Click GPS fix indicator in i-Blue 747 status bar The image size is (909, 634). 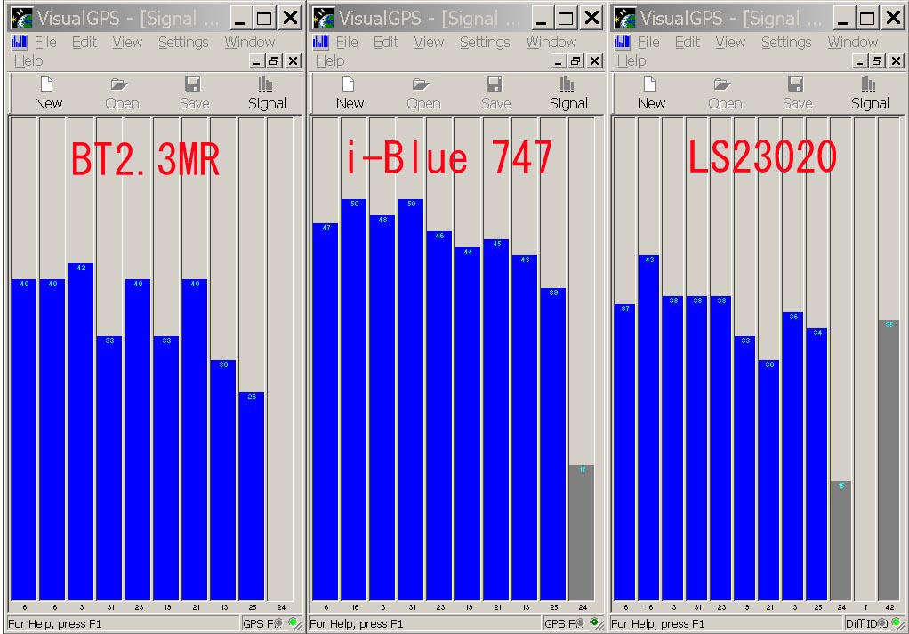tap(564, 623)
